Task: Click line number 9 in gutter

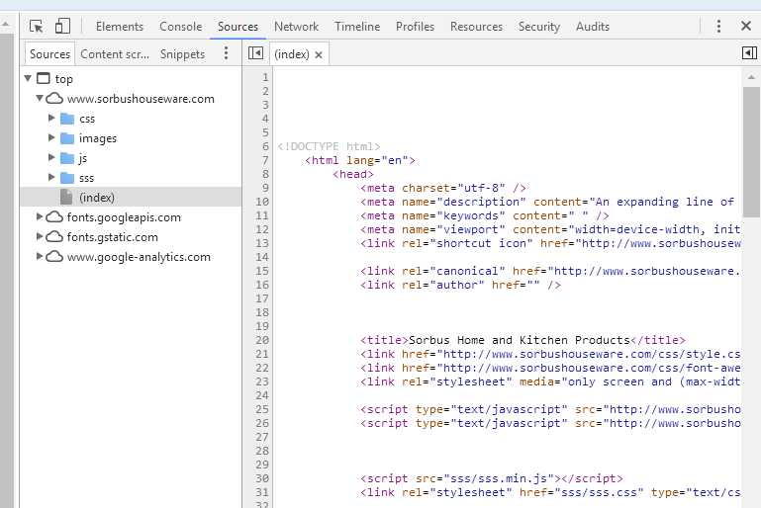Action: [x=265, y=188]
